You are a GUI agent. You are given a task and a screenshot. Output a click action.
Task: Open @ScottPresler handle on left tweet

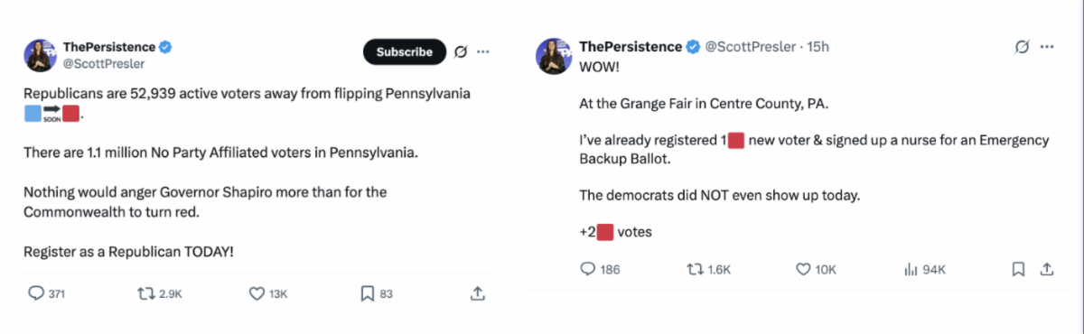point(103,63)
